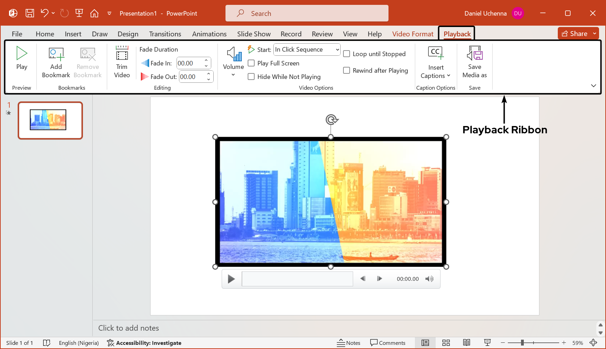Select slide 1 thumbnail in panel

[50, 120]
